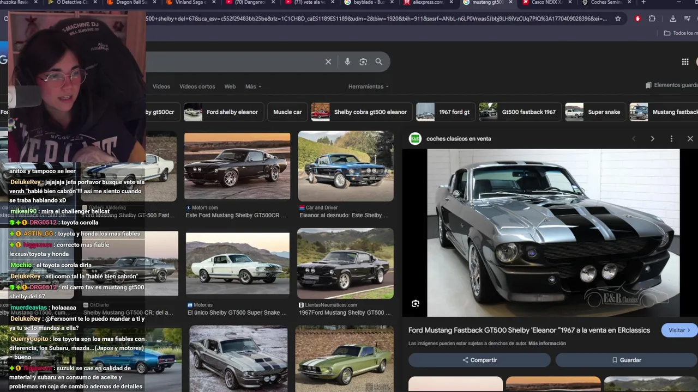Select the Shelby cobra gt500 eleanor chip
Image resolution: width=698 pixels, height=392 pixels.
(362, 112)
